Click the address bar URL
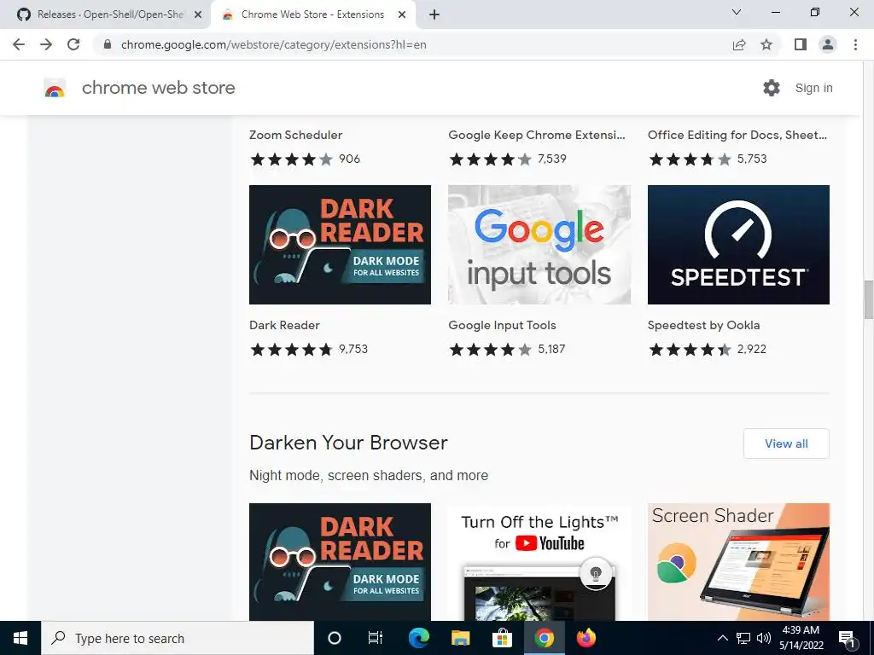 click(274, 44)
